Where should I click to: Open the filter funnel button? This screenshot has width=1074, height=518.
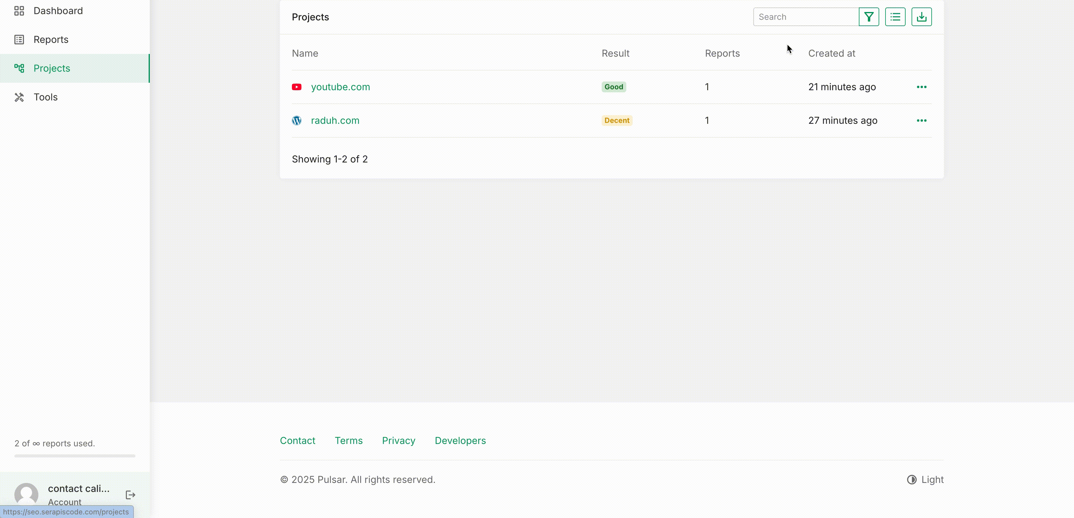point(869,17)
